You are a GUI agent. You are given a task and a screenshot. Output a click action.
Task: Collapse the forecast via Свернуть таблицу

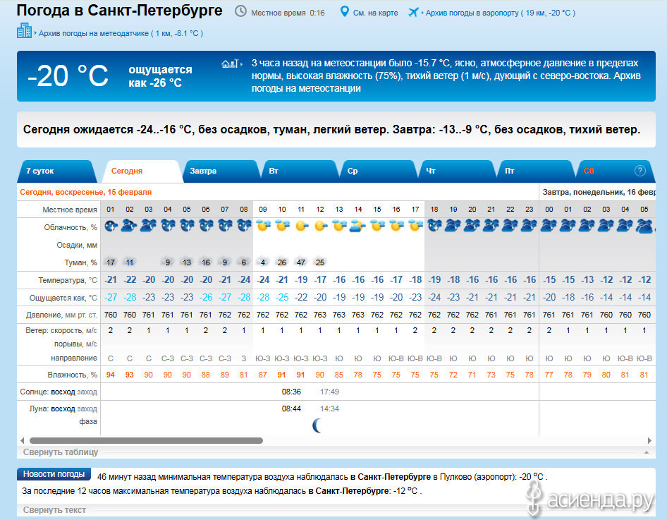pos(61,452)
